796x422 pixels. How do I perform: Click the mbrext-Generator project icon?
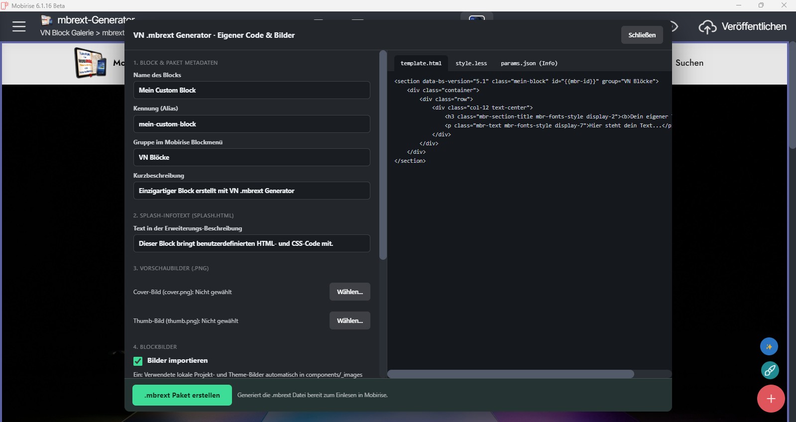tap(47, 20)
